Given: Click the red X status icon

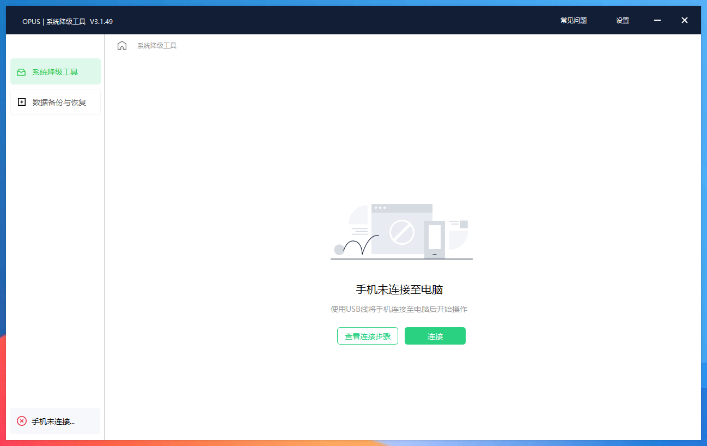Looking at the screenshot, I should pos(22,421).
